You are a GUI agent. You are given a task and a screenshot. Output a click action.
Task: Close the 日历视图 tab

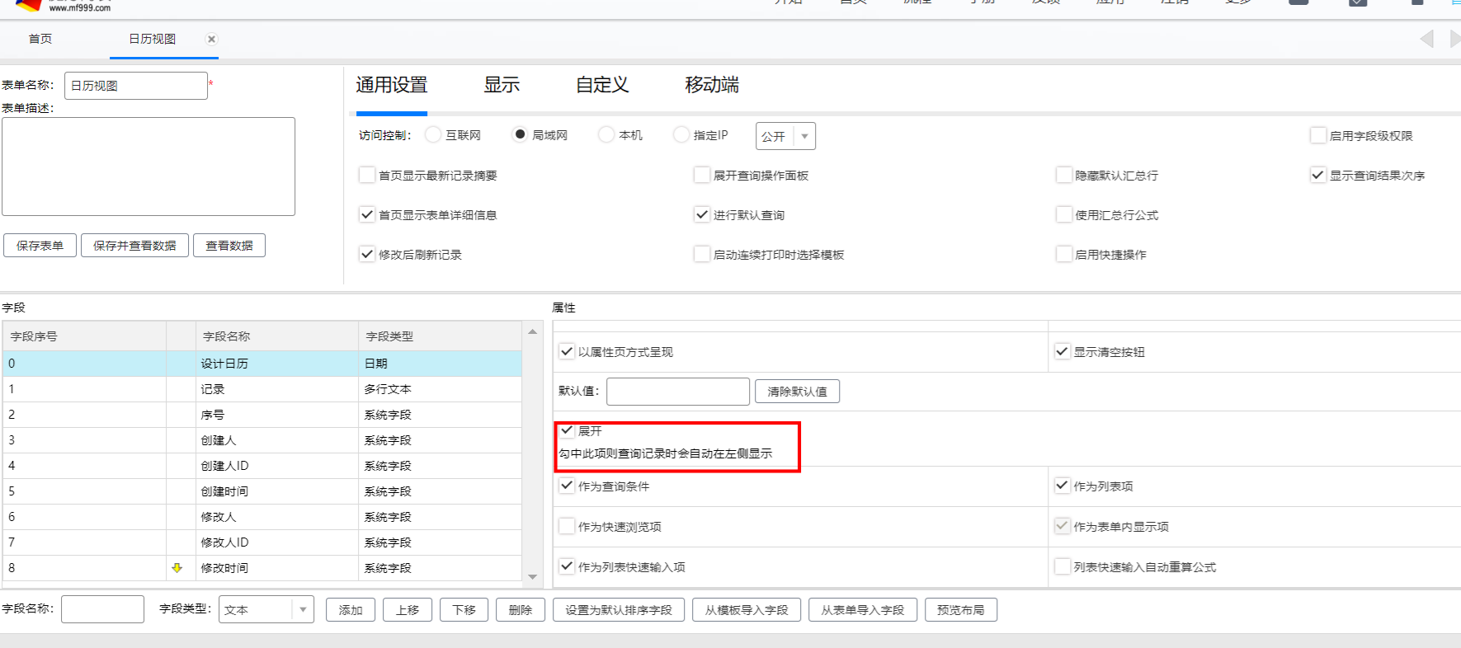pos(211,39)
